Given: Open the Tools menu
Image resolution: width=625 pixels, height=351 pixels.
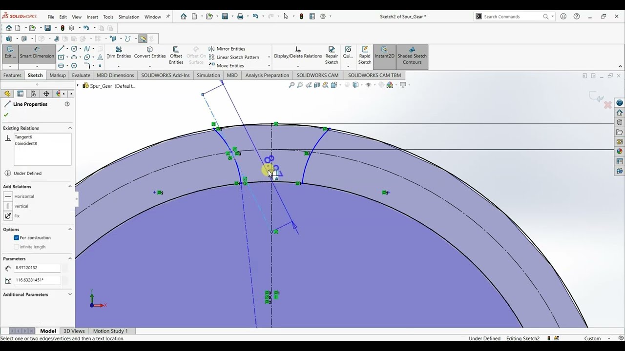Looking at the screenshot, I should pyautogui.click(x=108, y=17).
